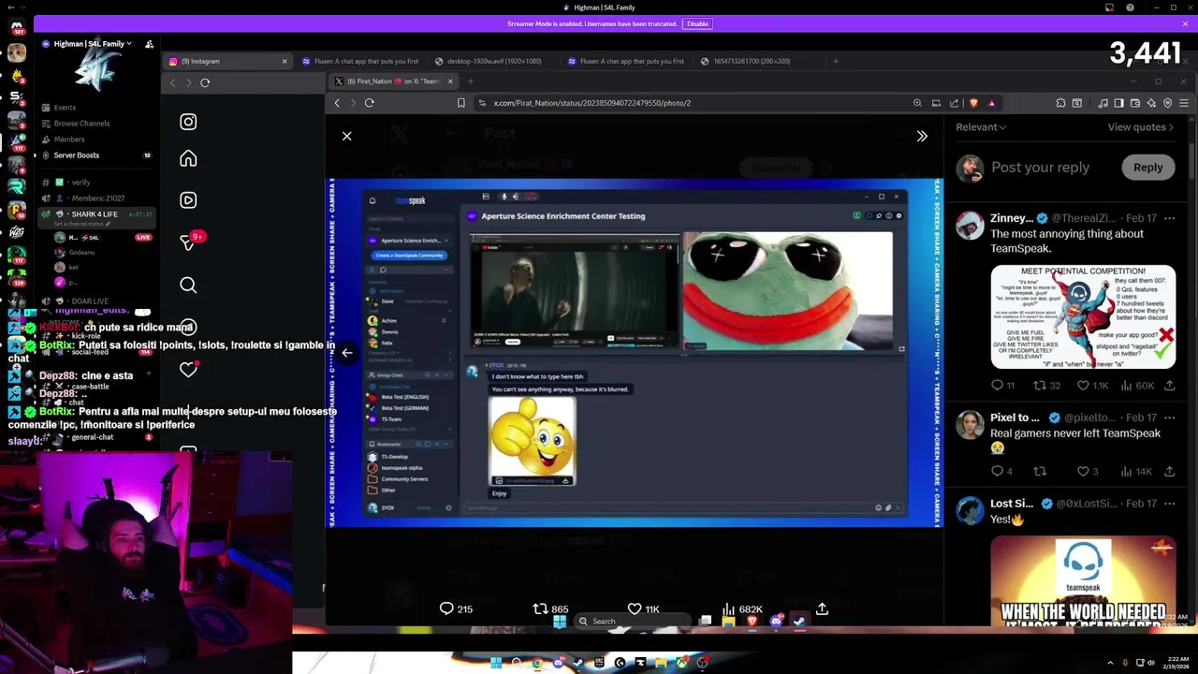Open Events in Discord sidebar

65,108
